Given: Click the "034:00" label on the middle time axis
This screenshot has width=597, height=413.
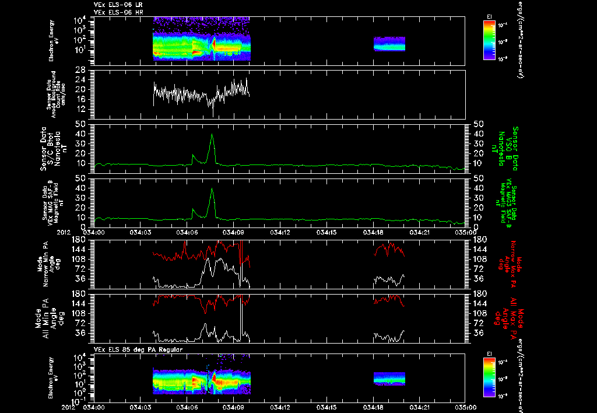Looking at the screenshot, I should coord(93,232).
